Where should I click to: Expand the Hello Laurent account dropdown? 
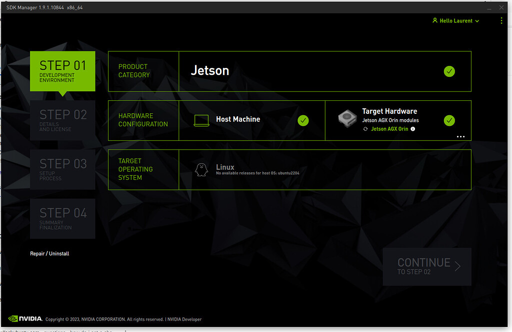[x=477, y=20]
